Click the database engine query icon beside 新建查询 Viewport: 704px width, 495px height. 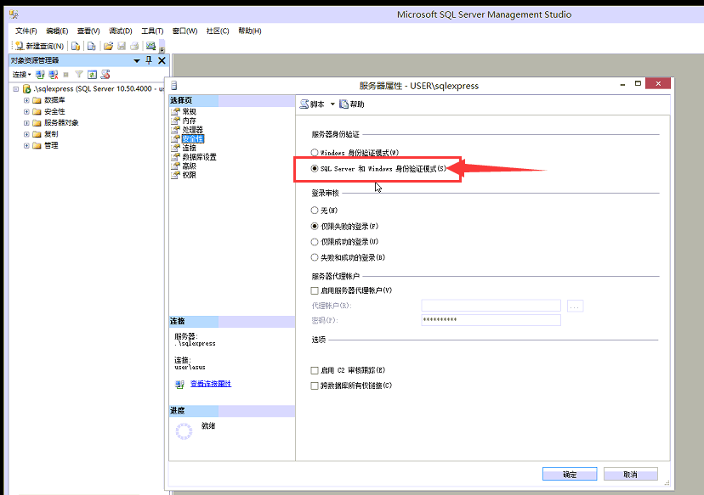76,46
